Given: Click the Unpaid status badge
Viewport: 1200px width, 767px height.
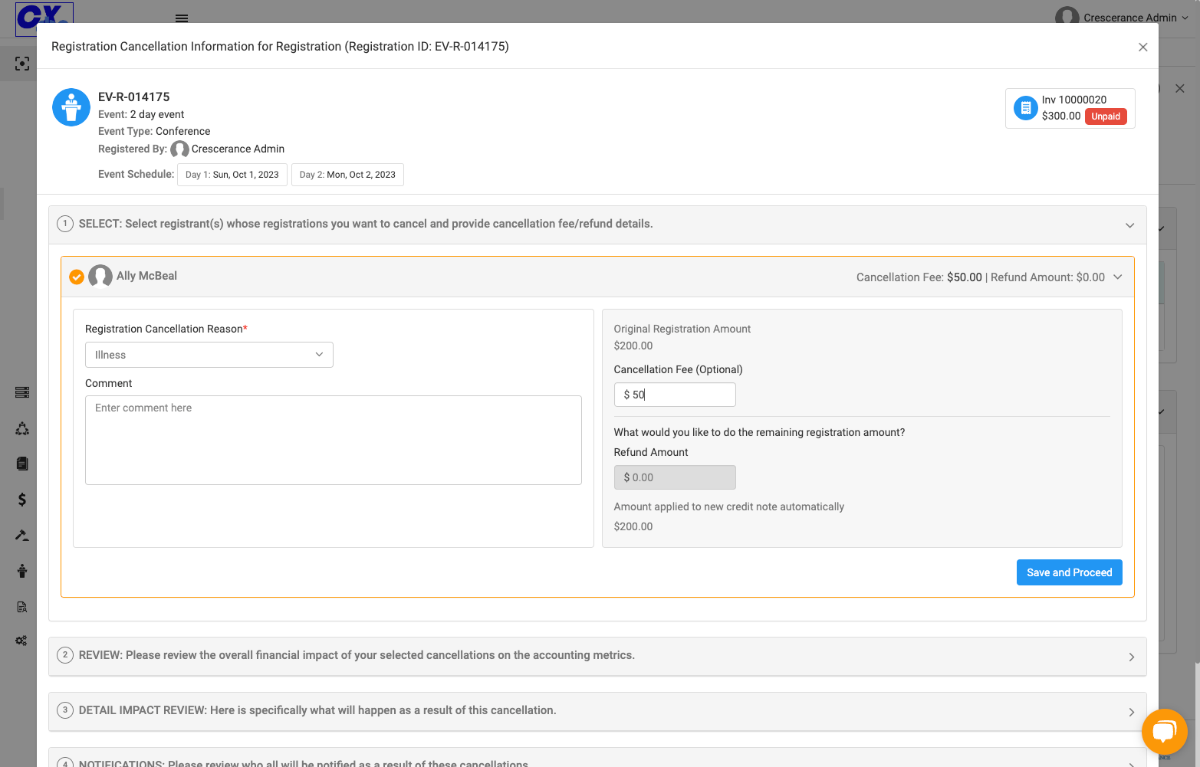Looking at the screenshot, I should 1106,116.
